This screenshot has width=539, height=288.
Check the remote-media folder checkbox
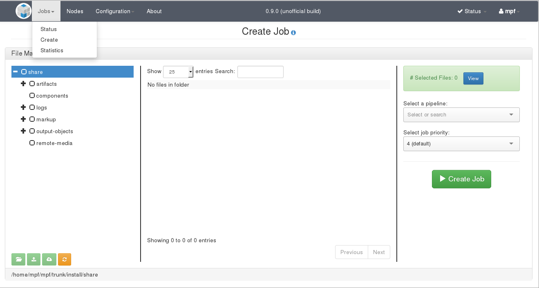pyautogui.click(x=32, y=143)
